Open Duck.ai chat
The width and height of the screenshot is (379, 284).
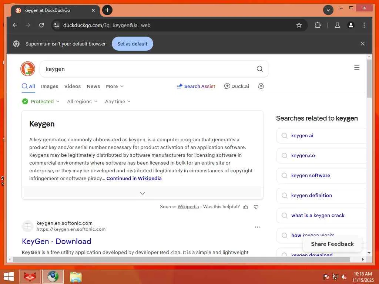pyautogui.click(x=237, y=86)
